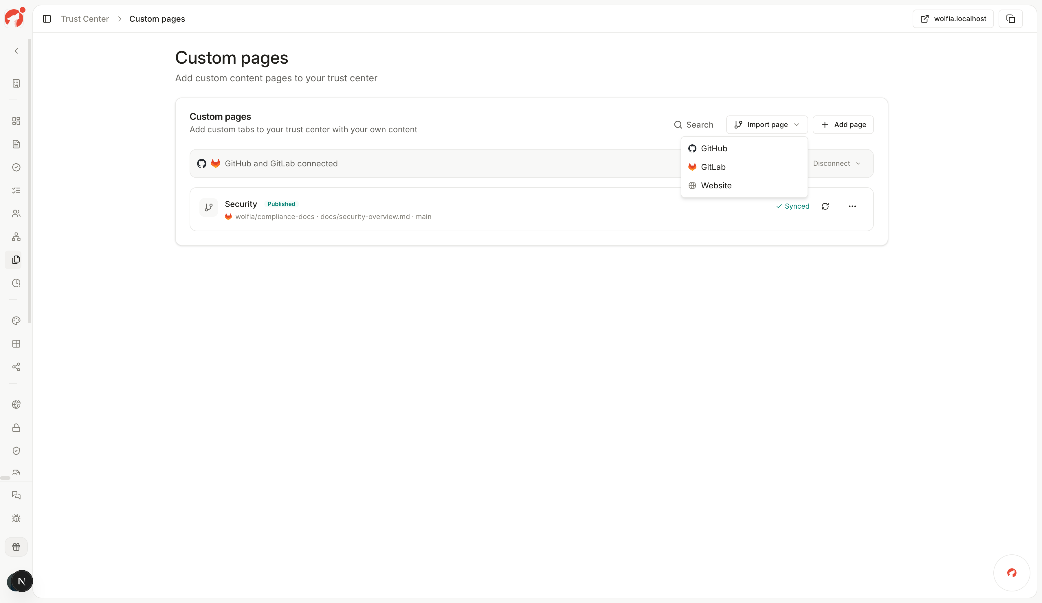
Task: Open the share nodes icon in sidebar
Action: coord(16,367)
